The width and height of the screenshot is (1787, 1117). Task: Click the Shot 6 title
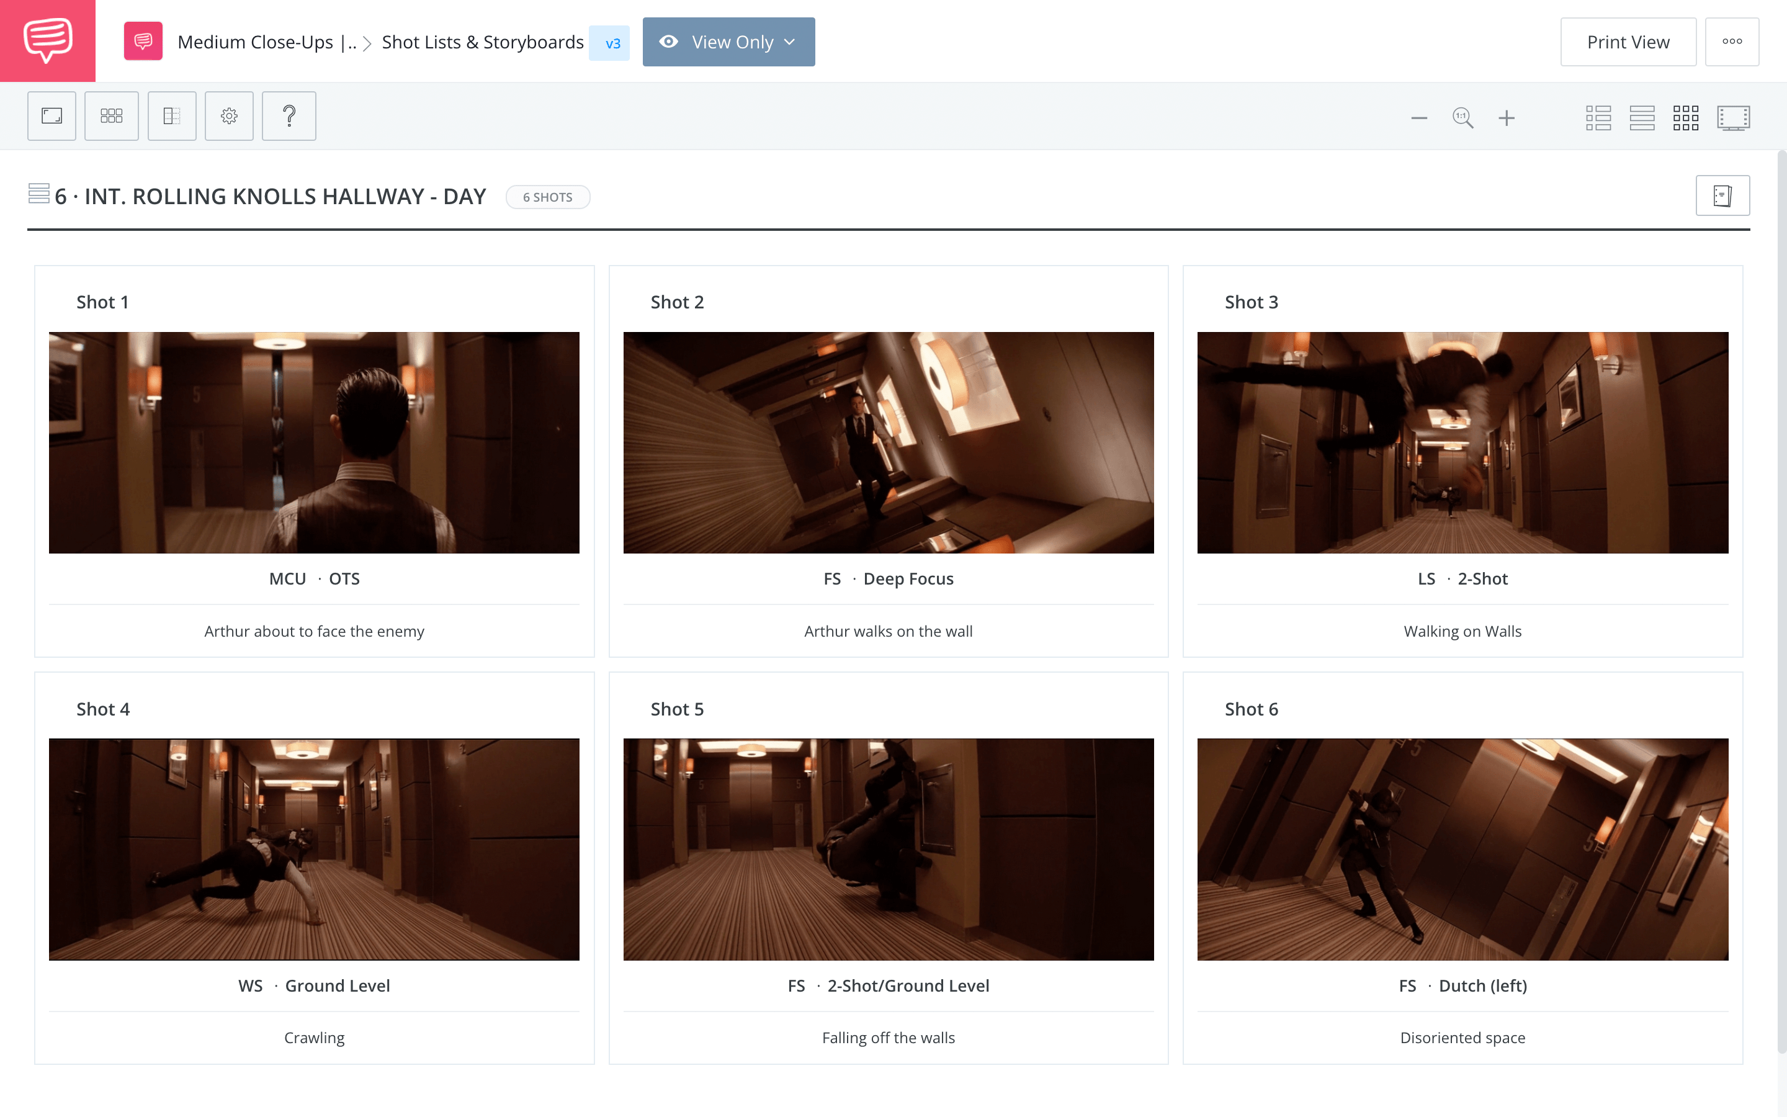(1252, 709)
